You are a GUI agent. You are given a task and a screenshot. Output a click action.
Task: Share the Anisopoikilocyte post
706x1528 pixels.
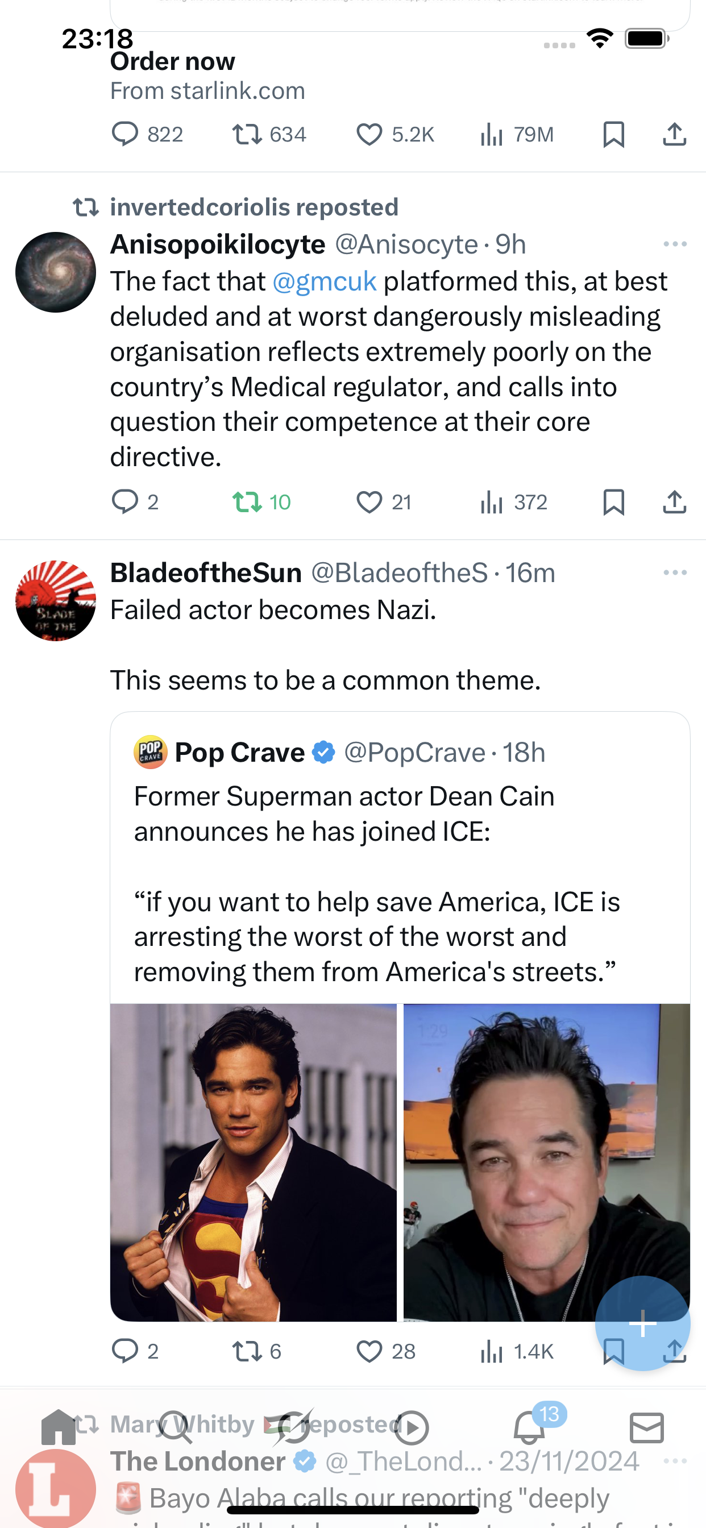coord(675,502)
